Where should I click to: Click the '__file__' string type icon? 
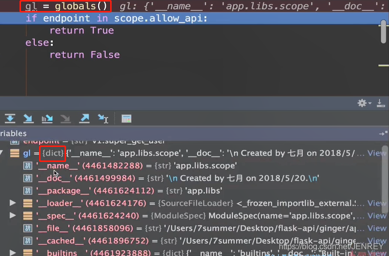point(28,228)
